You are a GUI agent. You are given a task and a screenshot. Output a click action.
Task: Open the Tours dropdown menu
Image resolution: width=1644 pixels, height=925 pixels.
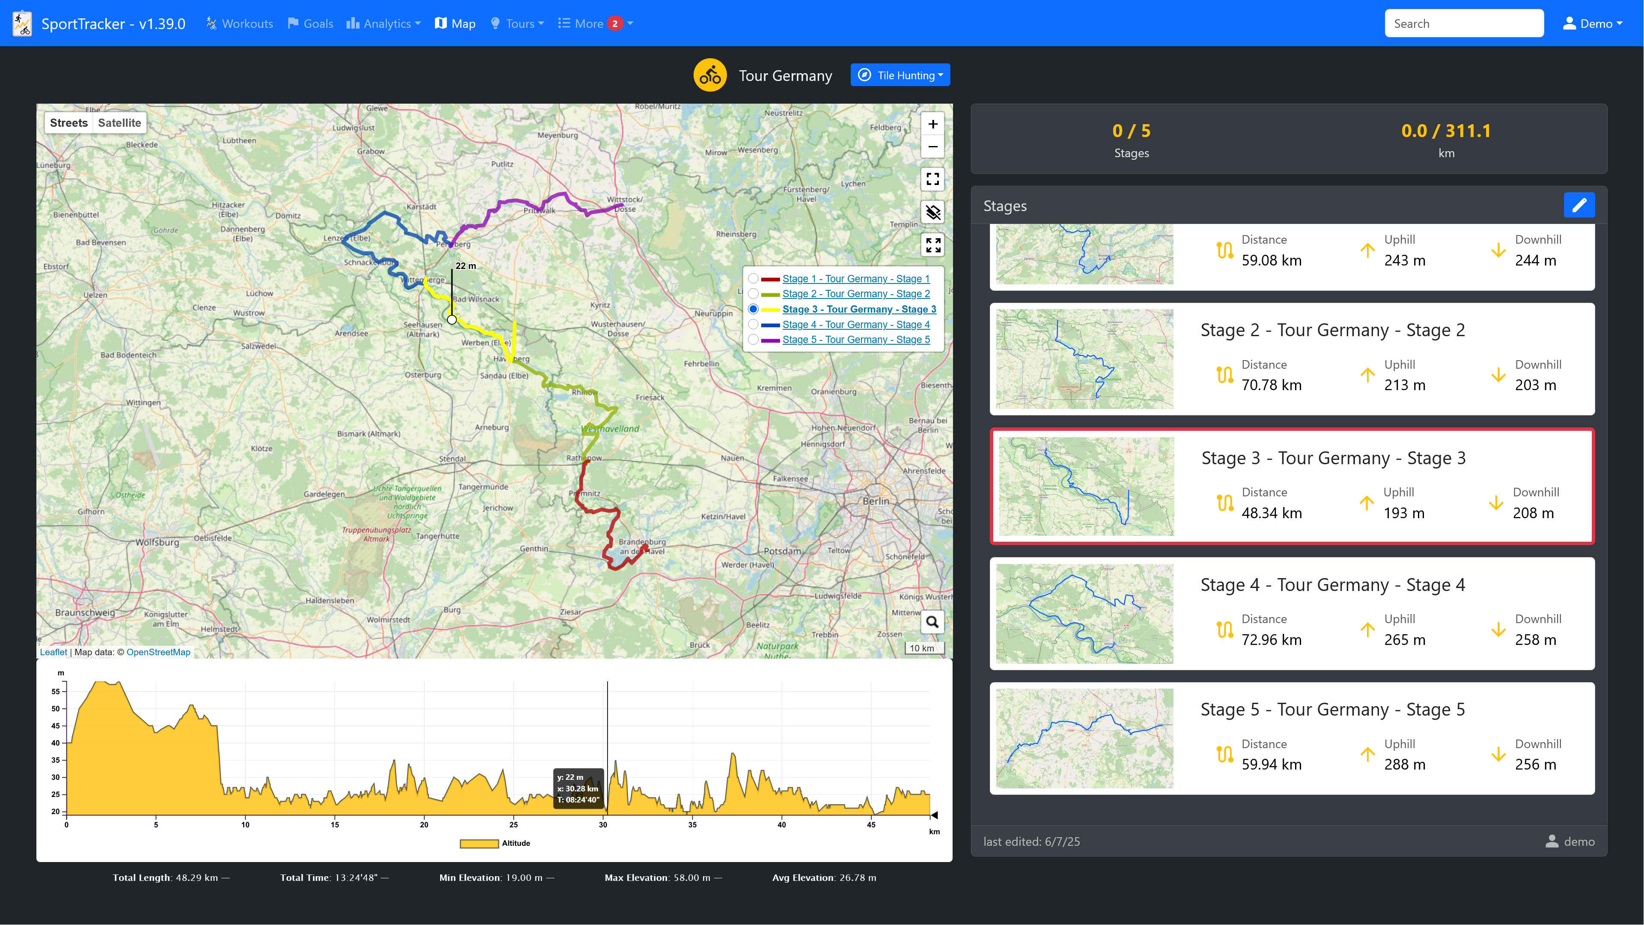pyautogui.click(x=518, y=24)
